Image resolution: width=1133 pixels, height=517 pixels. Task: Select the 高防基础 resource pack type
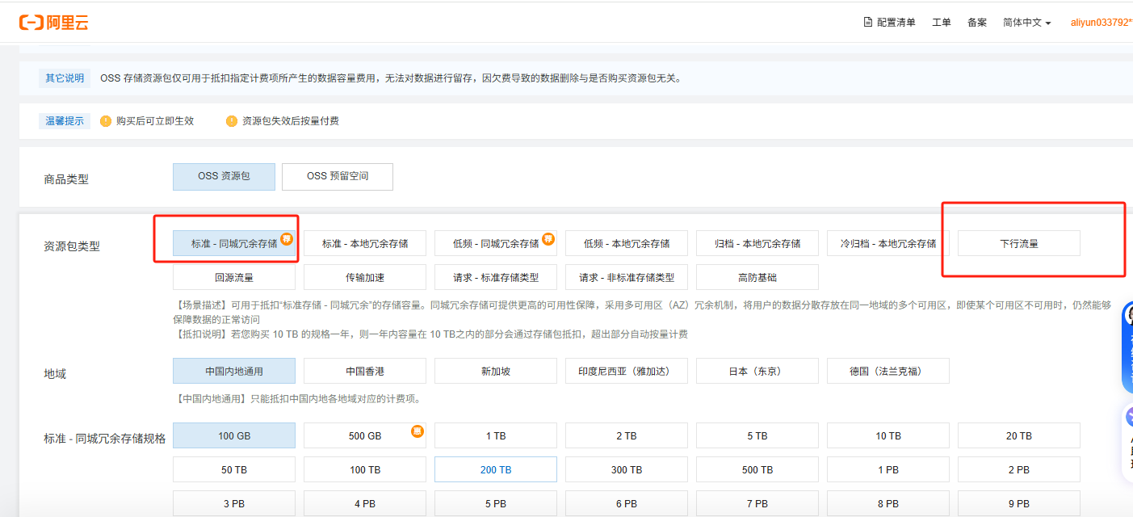tap(757, 277)
